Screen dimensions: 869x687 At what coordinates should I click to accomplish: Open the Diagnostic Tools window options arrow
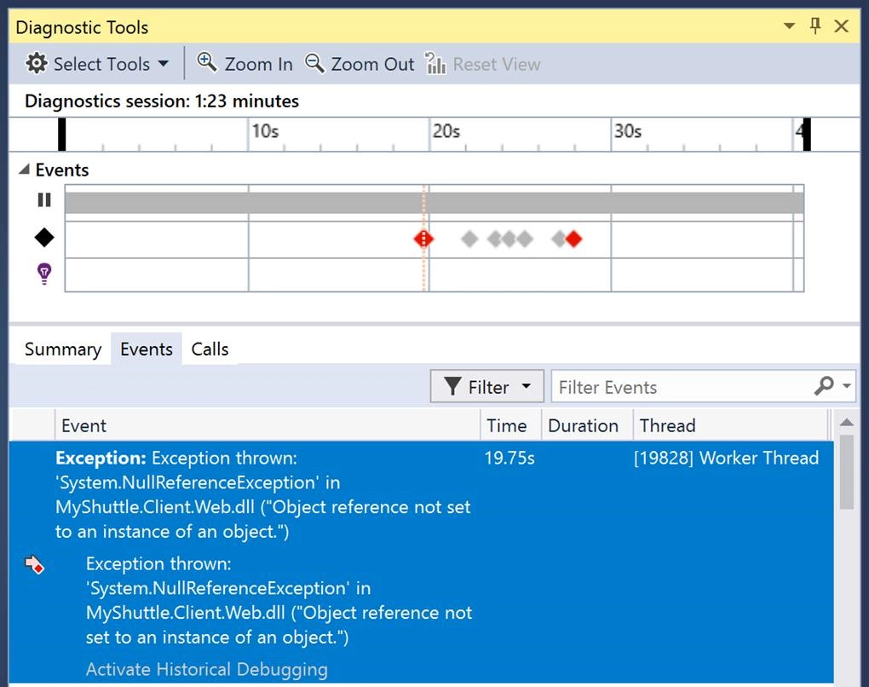789,26
